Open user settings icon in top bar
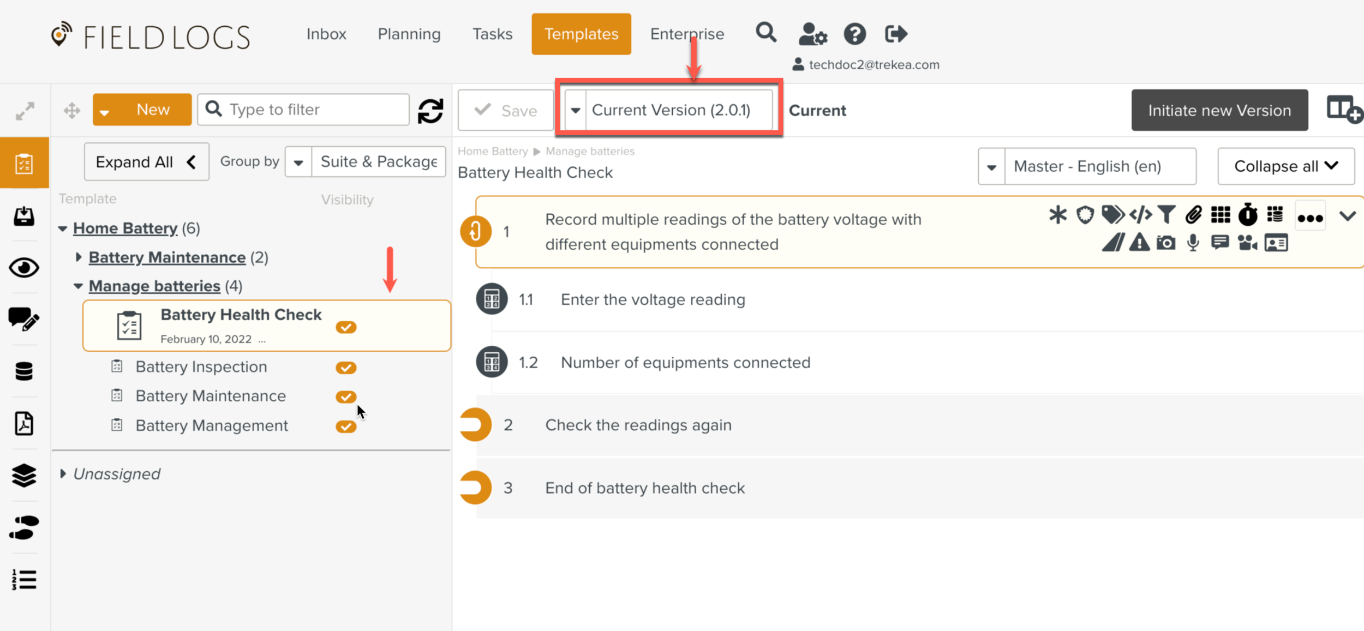 pos(812,34)
